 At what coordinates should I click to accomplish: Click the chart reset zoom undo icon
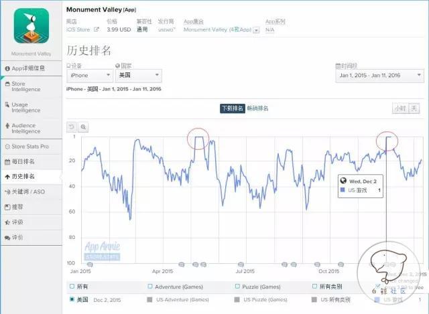(72, 127)
